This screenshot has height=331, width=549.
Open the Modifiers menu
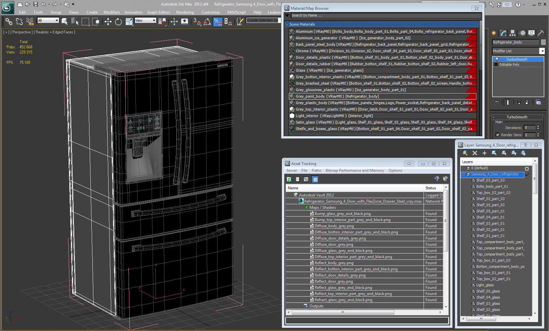(x=112, y=12)
